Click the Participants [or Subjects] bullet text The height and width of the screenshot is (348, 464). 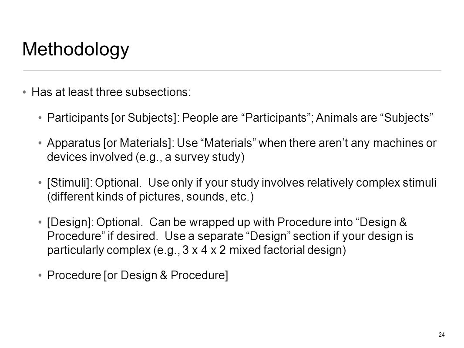click(240, 118)
